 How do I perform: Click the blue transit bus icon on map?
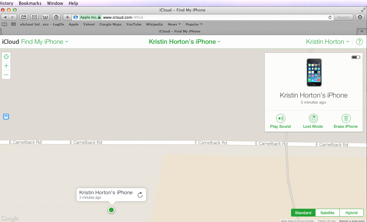[x=6, y=117]
